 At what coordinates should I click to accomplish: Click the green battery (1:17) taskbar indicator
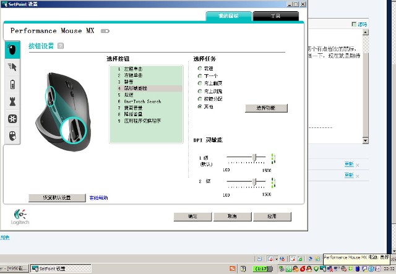[262, 268]
